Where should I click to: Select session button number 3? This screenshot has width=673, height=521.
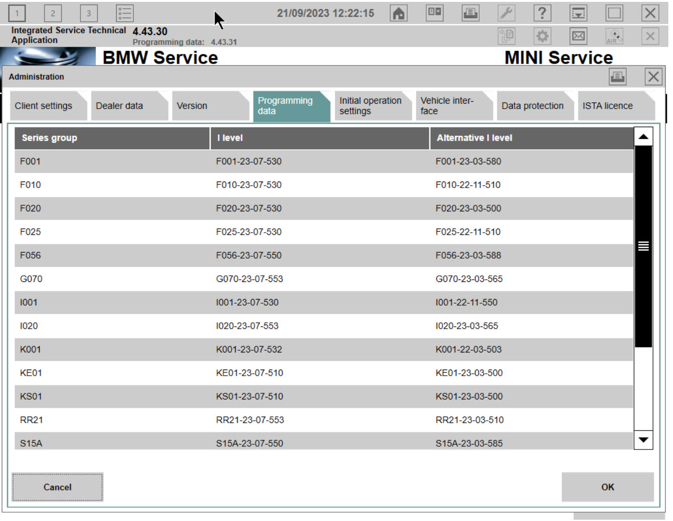pyautogui.click(x=88, y=13)
